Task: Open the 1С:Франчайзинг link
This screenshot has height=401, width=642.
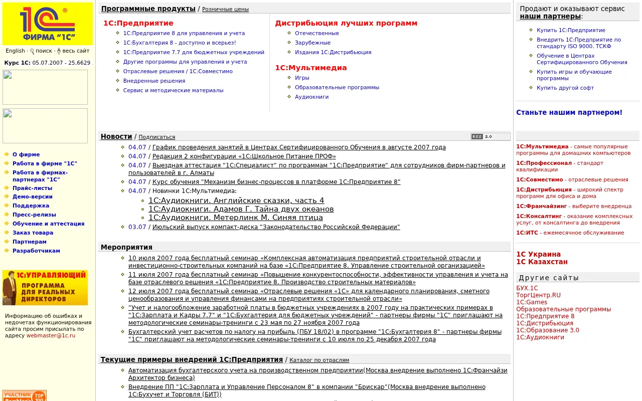Action: point(541,206)
